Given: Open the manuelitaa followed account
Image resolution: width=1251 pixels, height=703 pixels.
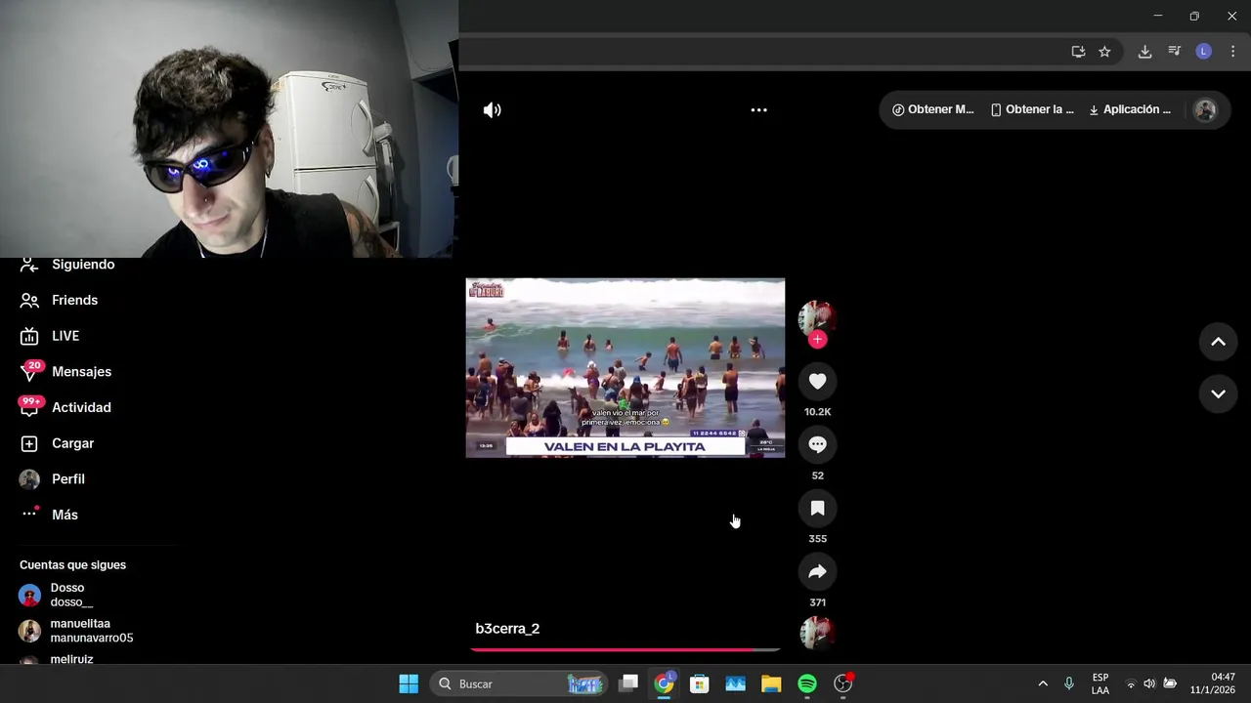Looking at the screenshot, I should point(76,631).
